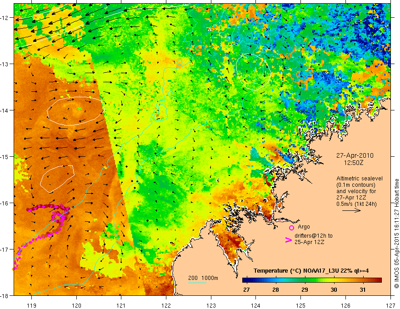
Task: Click '25-Apr 12Z' legend text
Action: pos(309,242)
